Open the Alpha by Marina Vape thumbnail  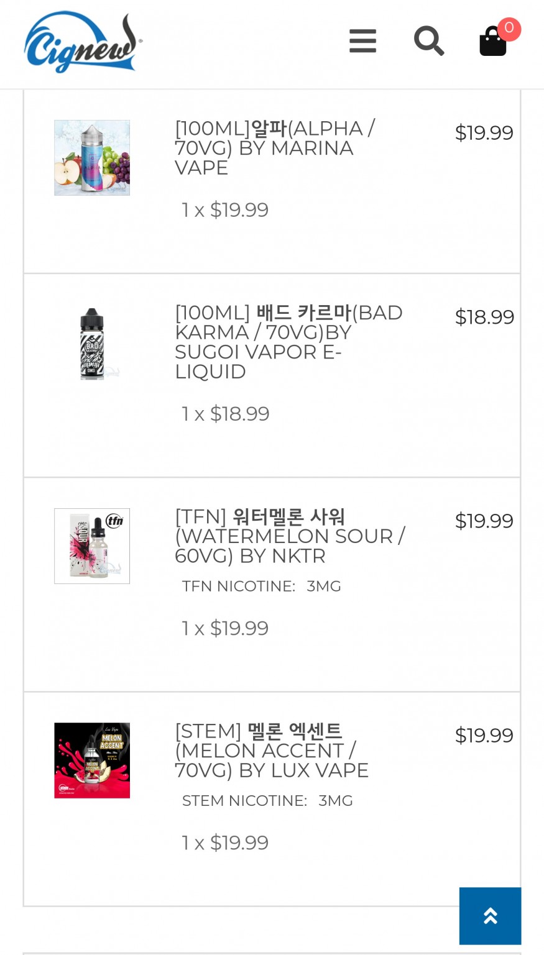[x=92, y=158]
